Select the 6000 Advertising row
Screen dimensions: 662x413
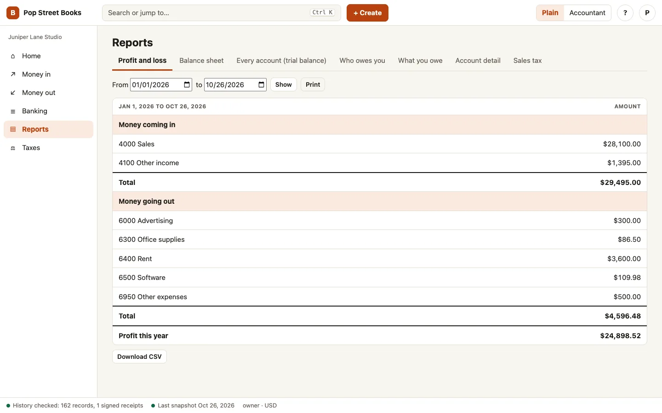coord(380,220)
